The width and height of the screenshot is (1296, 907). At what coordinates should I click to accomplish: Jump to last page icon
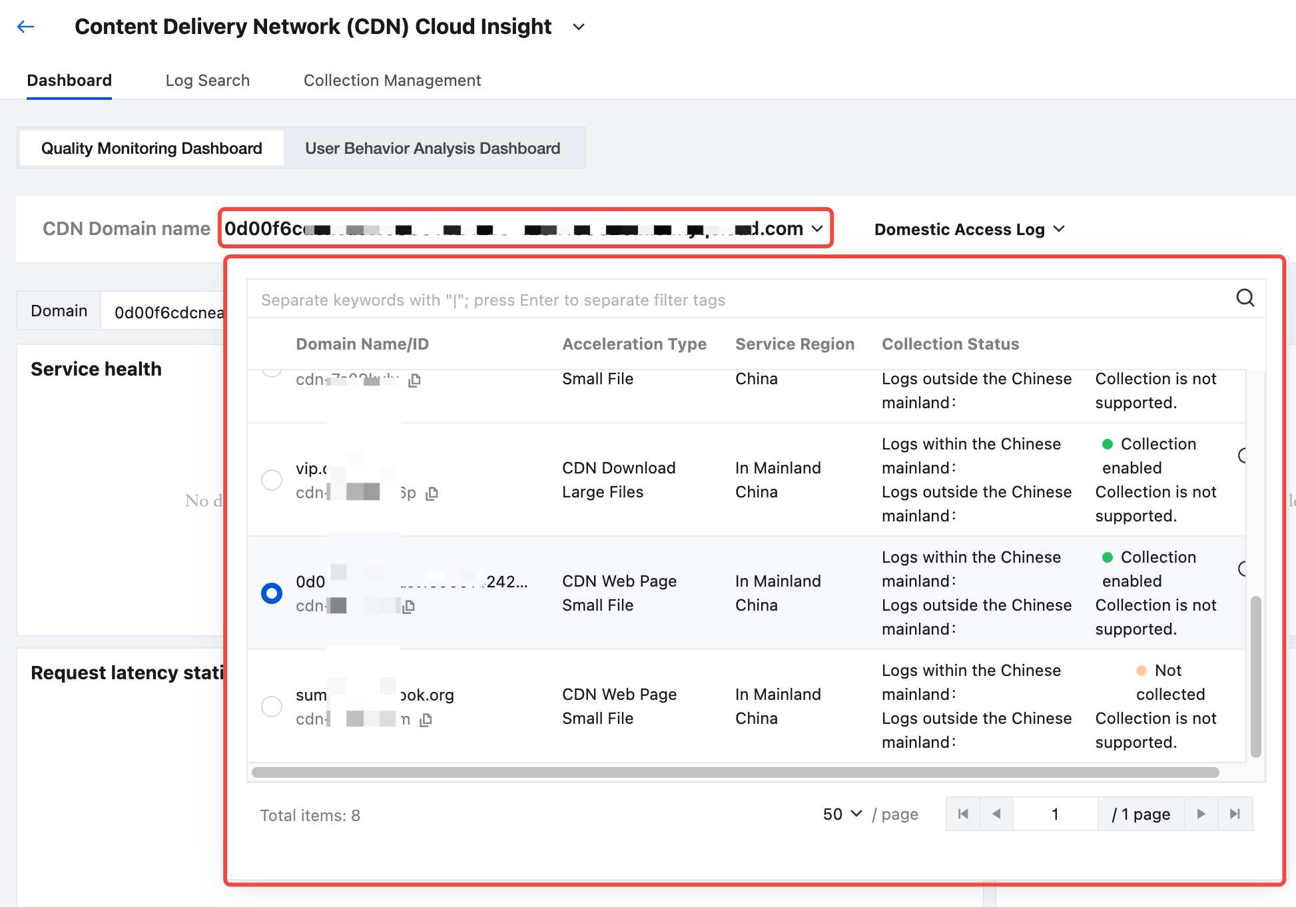1235,814
